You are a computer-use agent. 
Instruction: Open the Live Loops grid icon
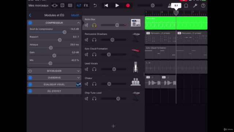click(x=70, y=5)
